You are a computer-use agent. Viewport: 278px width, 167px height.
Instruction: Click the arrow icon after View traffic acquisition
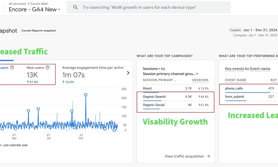pos(208,156)
